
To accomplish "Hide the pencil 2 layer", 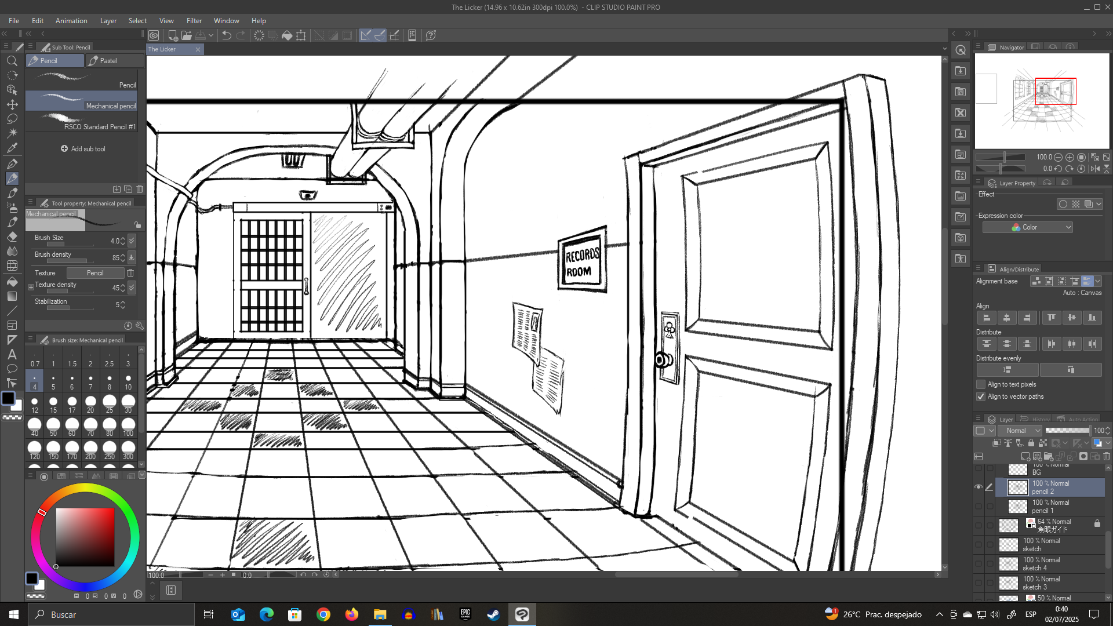I will 979,487.
